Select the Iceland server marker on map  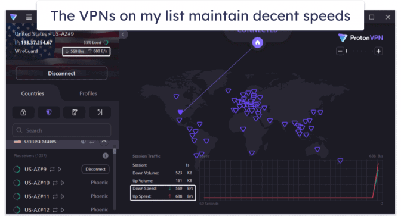coord(228,91)
